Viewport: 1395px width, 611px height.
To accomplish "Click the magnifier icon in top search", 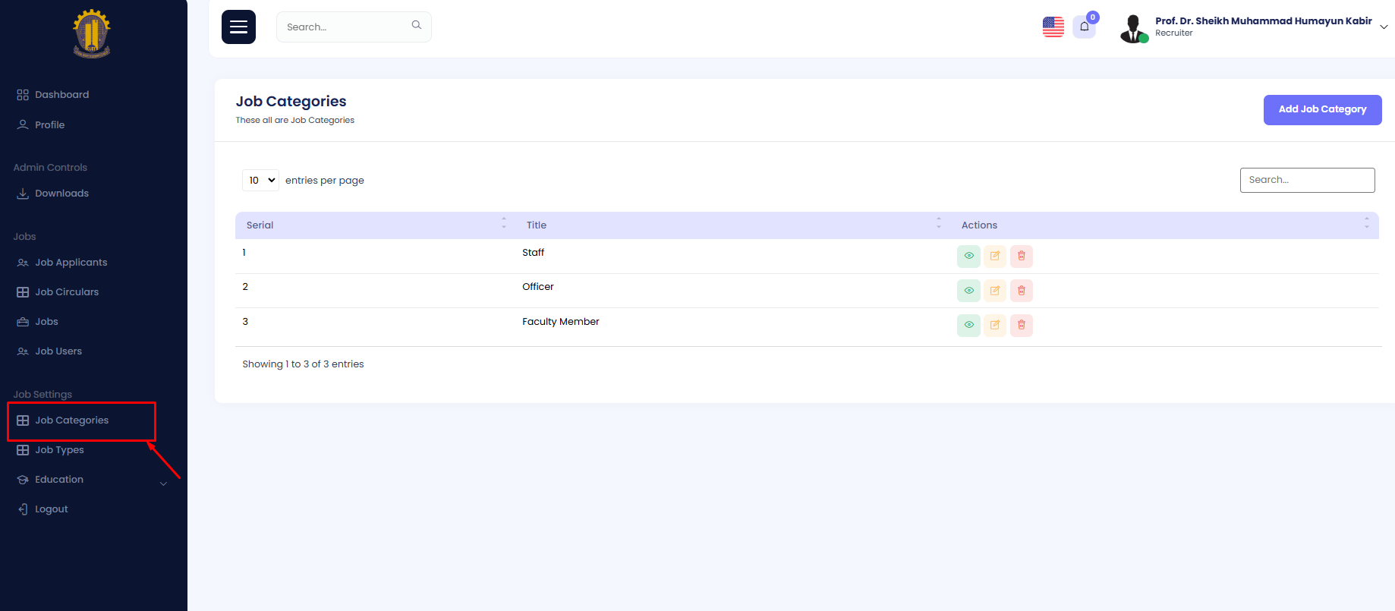I will click(416, 26).
